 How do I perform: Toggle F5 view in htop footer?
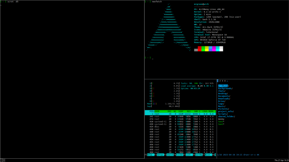pos(188,155)
